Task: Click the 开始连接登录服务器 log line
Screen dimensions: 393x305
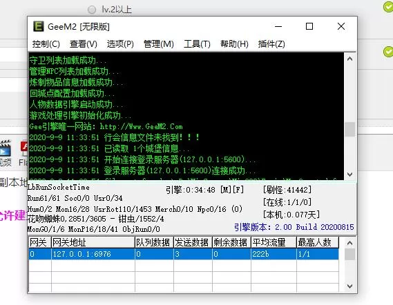Action: pyautogui.click(x=142, y=159)
